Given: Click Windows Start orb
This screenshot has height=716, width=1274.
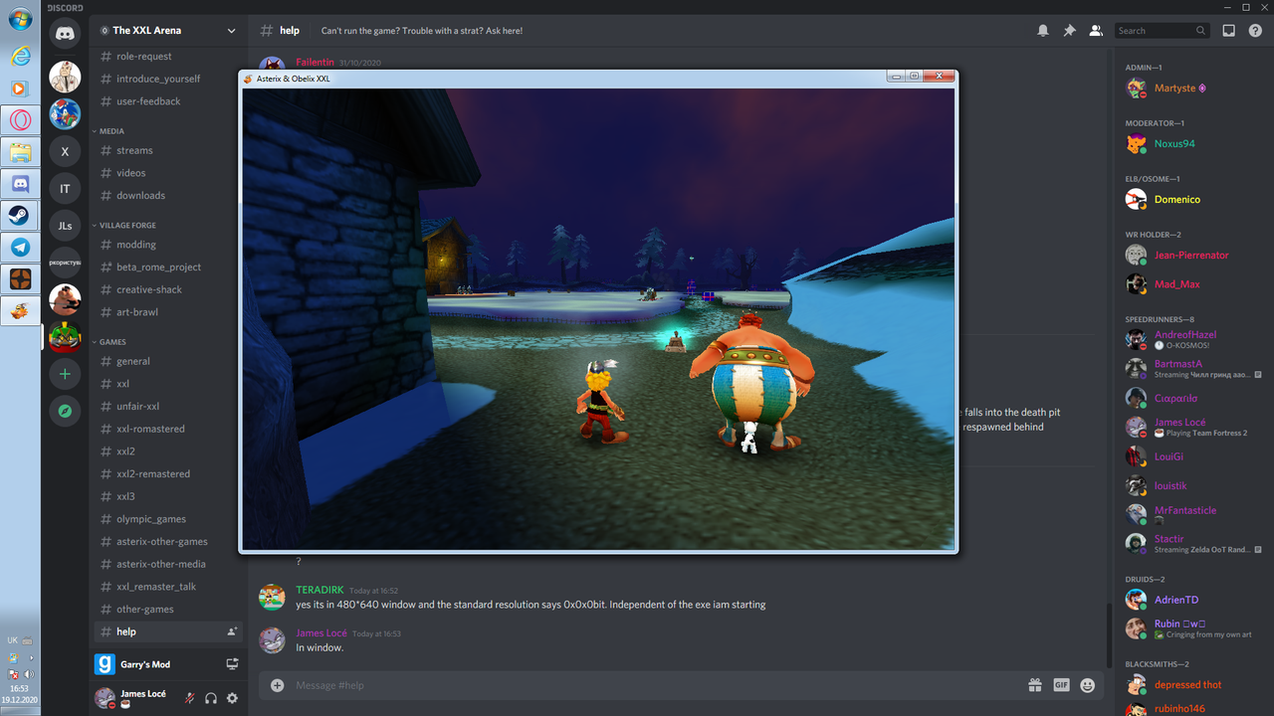Looking at the screenshot, I should pyautogui.click(x=20, y=20).
